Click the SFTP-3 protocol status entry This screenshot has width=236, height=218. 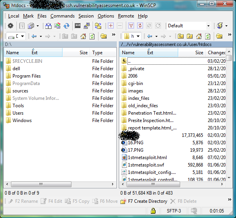(174, 211)
